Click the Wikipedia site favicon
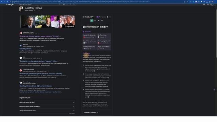The image size is (217, 122). 21,45
